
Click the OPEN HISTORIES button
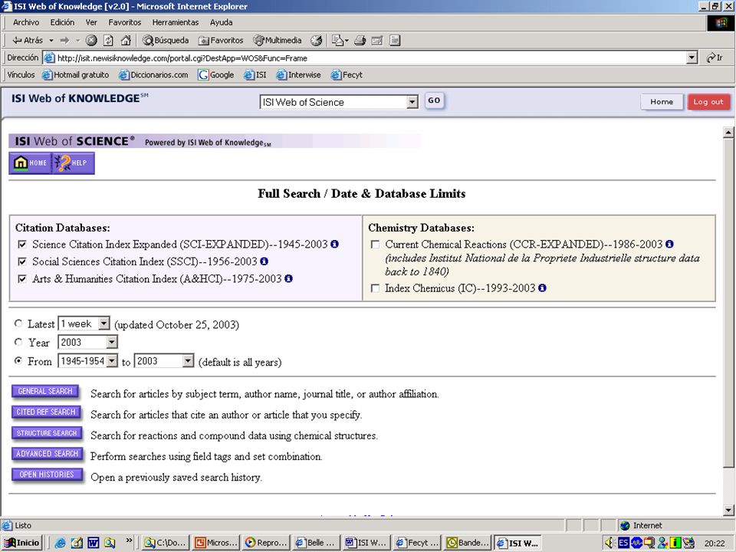click(47, 474)
